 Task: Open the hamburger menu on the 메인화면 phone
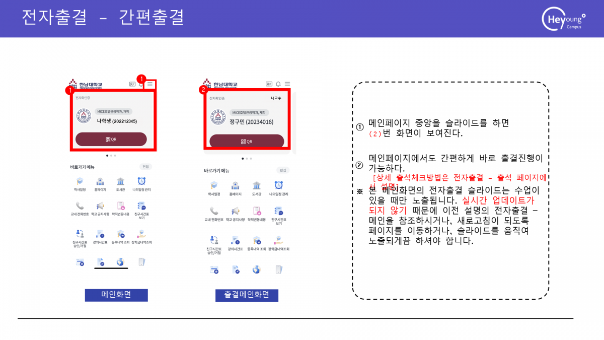[x=150, y=85]
